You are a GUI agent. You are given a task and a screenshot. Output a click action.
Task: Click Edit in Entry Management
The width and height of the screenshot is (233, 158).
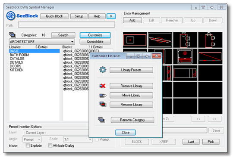[151, 20]
